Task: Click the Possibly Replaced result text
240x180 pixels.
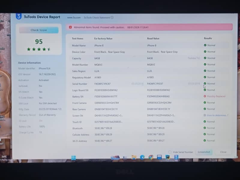Action: (x=216, y=96)
